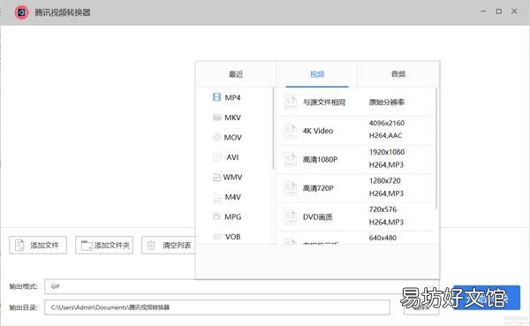Select the MKV format icon
530x326 pixels.
click(x=216, y=118)
